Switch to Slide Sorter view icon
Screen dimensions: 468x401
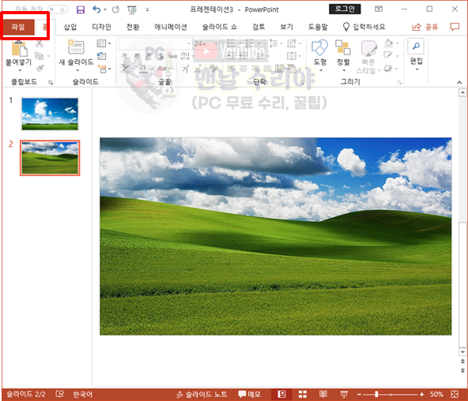[x=303, y=395]
